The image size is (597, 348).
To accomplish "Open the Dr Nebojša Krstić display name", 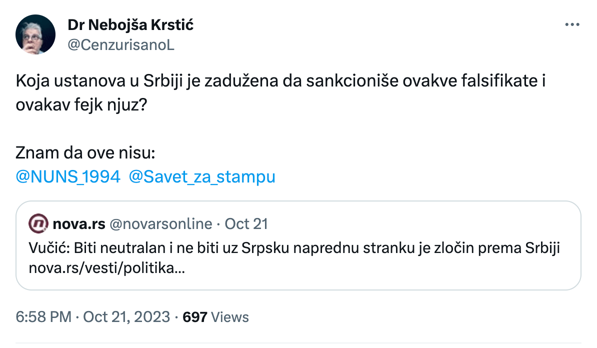I will pos(130,24).
